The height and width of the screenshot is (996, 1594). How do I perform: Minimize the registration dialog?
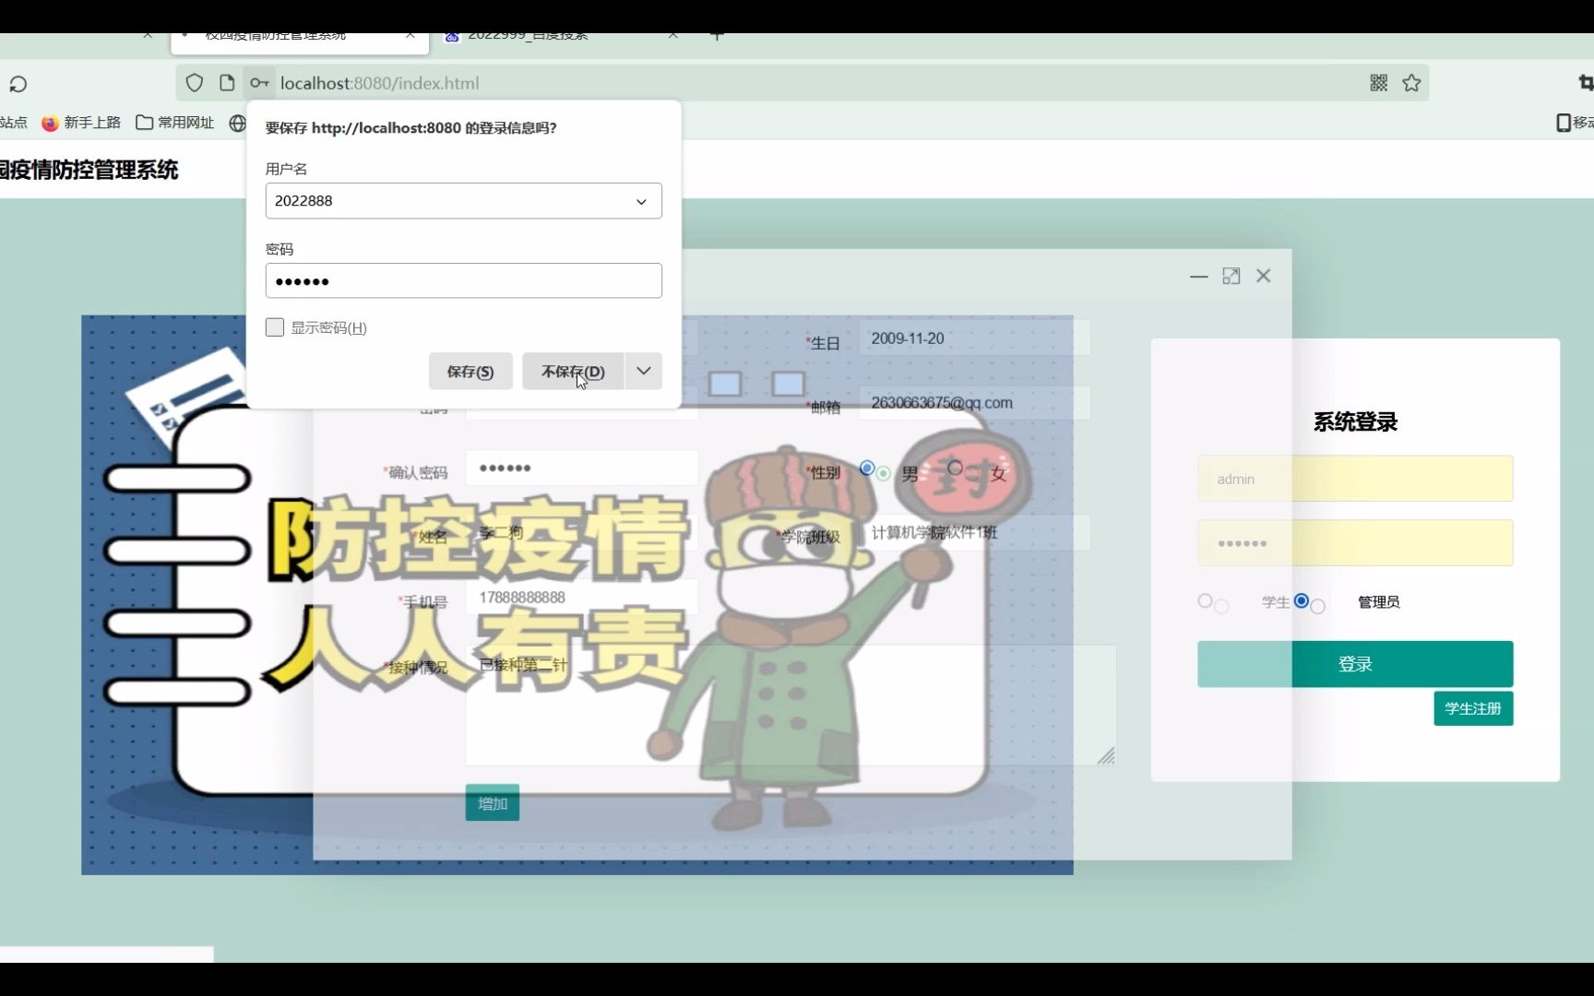pos(1198,276)
